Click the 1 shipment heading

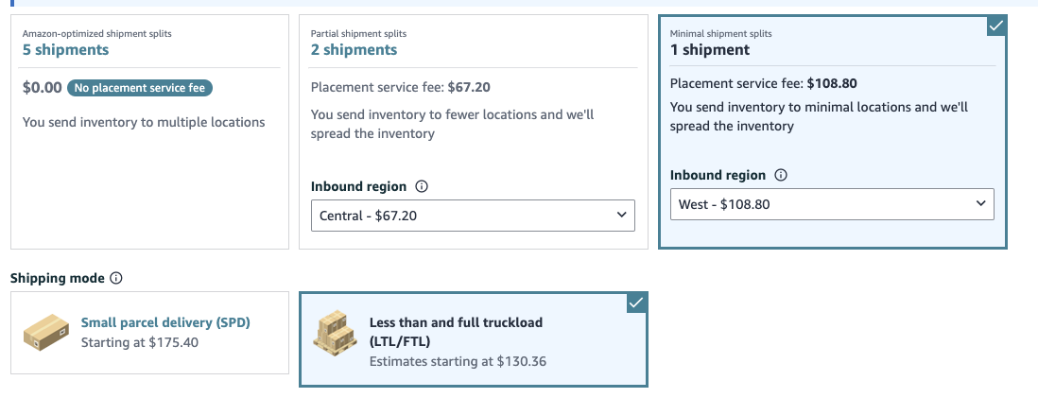(710, 50)
